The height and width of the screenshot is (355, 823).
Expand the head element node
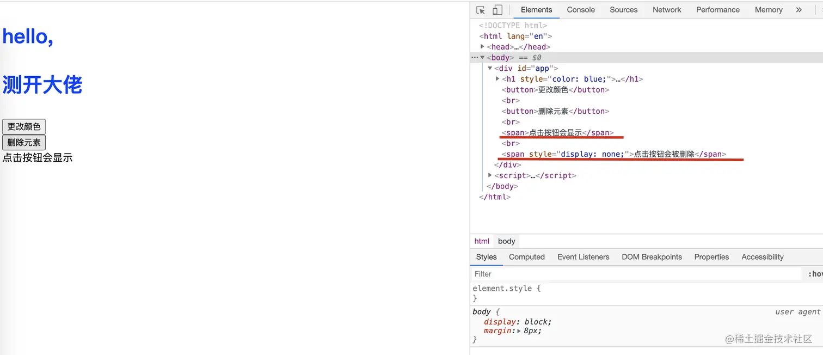coord(482,47)
